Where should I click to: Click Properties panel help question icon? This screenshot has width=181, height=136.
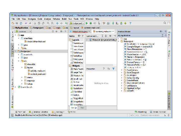[x=104, y=69]
